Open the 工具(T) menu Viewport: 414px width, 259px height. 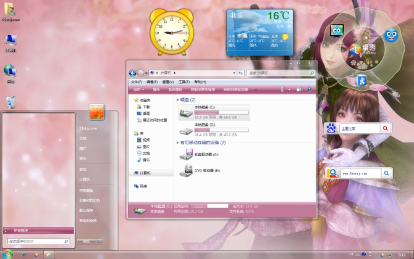[x=184, y=82]
